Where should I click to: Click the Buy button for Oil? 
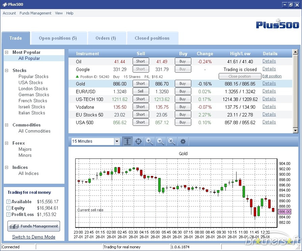(183, 61)
